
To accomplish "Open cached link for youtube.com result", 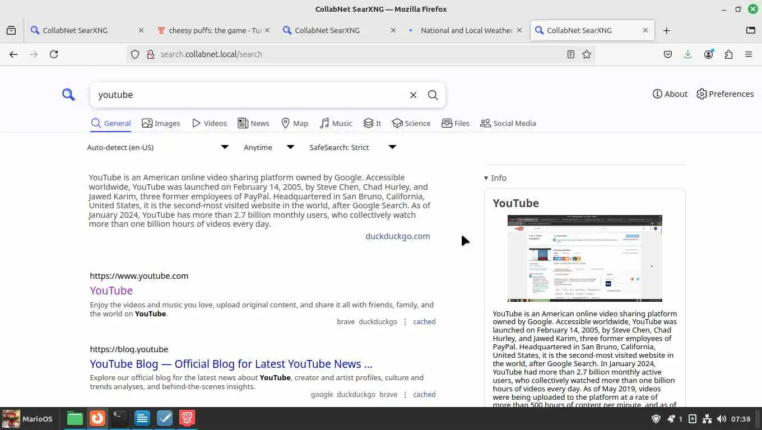I will coord(424,322).
